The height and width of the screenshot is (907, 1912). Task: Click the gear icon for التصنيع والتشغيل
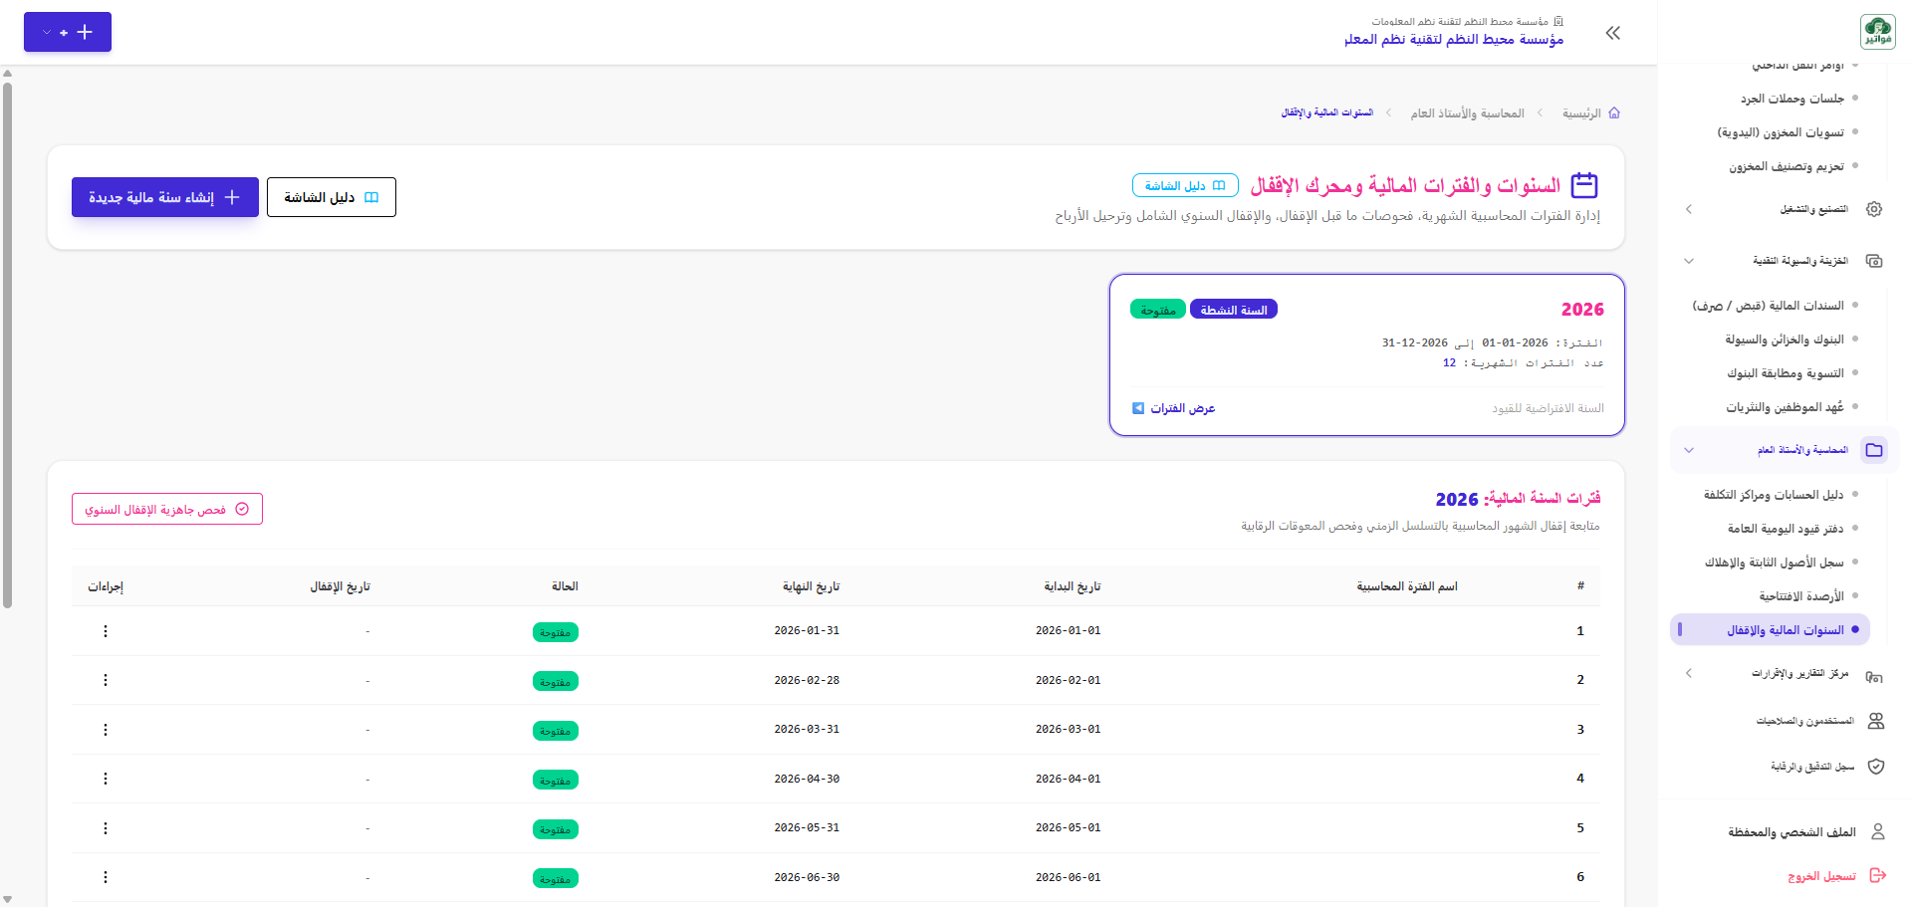(x=1874, y=209)
